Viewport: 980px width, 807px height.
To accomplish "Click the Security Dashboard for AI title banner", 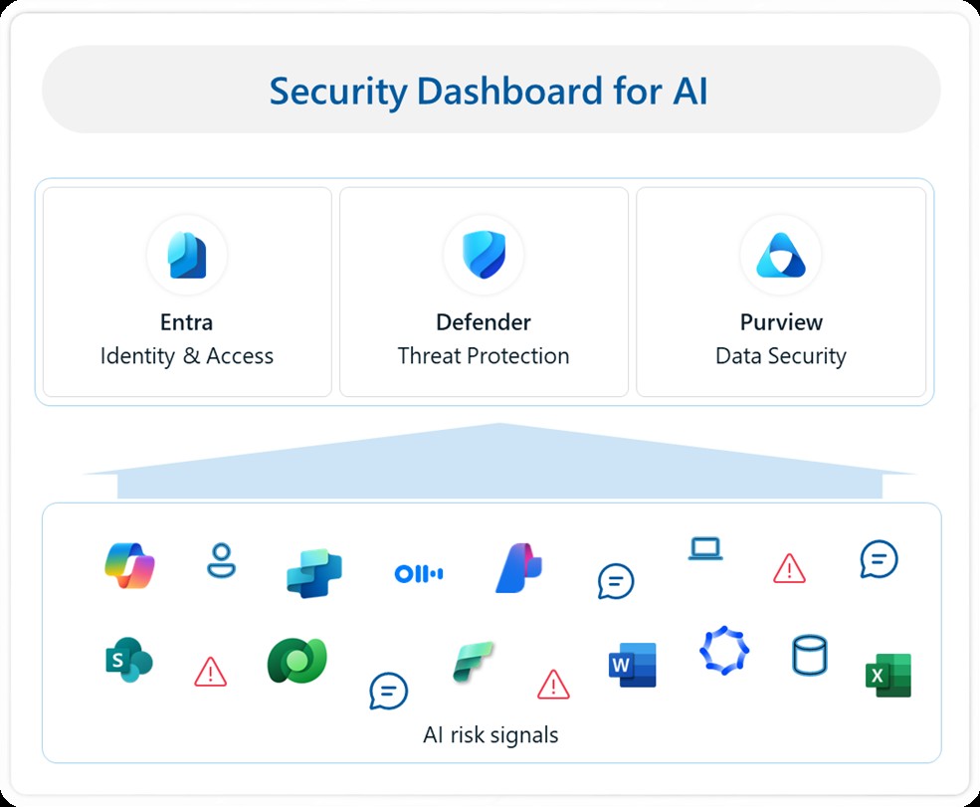I will [x=490, y=91].
